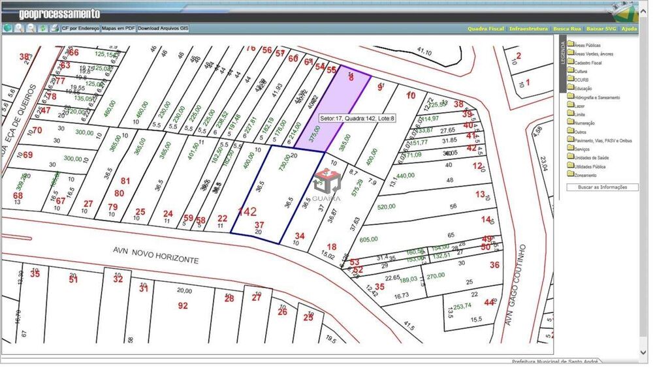653x368 pixels.
Task: Open the Infraestrutura menu
Action: (x=528, y=29)
